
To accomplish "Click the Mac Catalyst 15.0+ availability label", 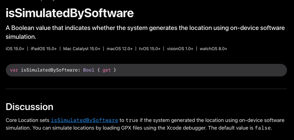I will pyautogui.click(x=82, y=49).
